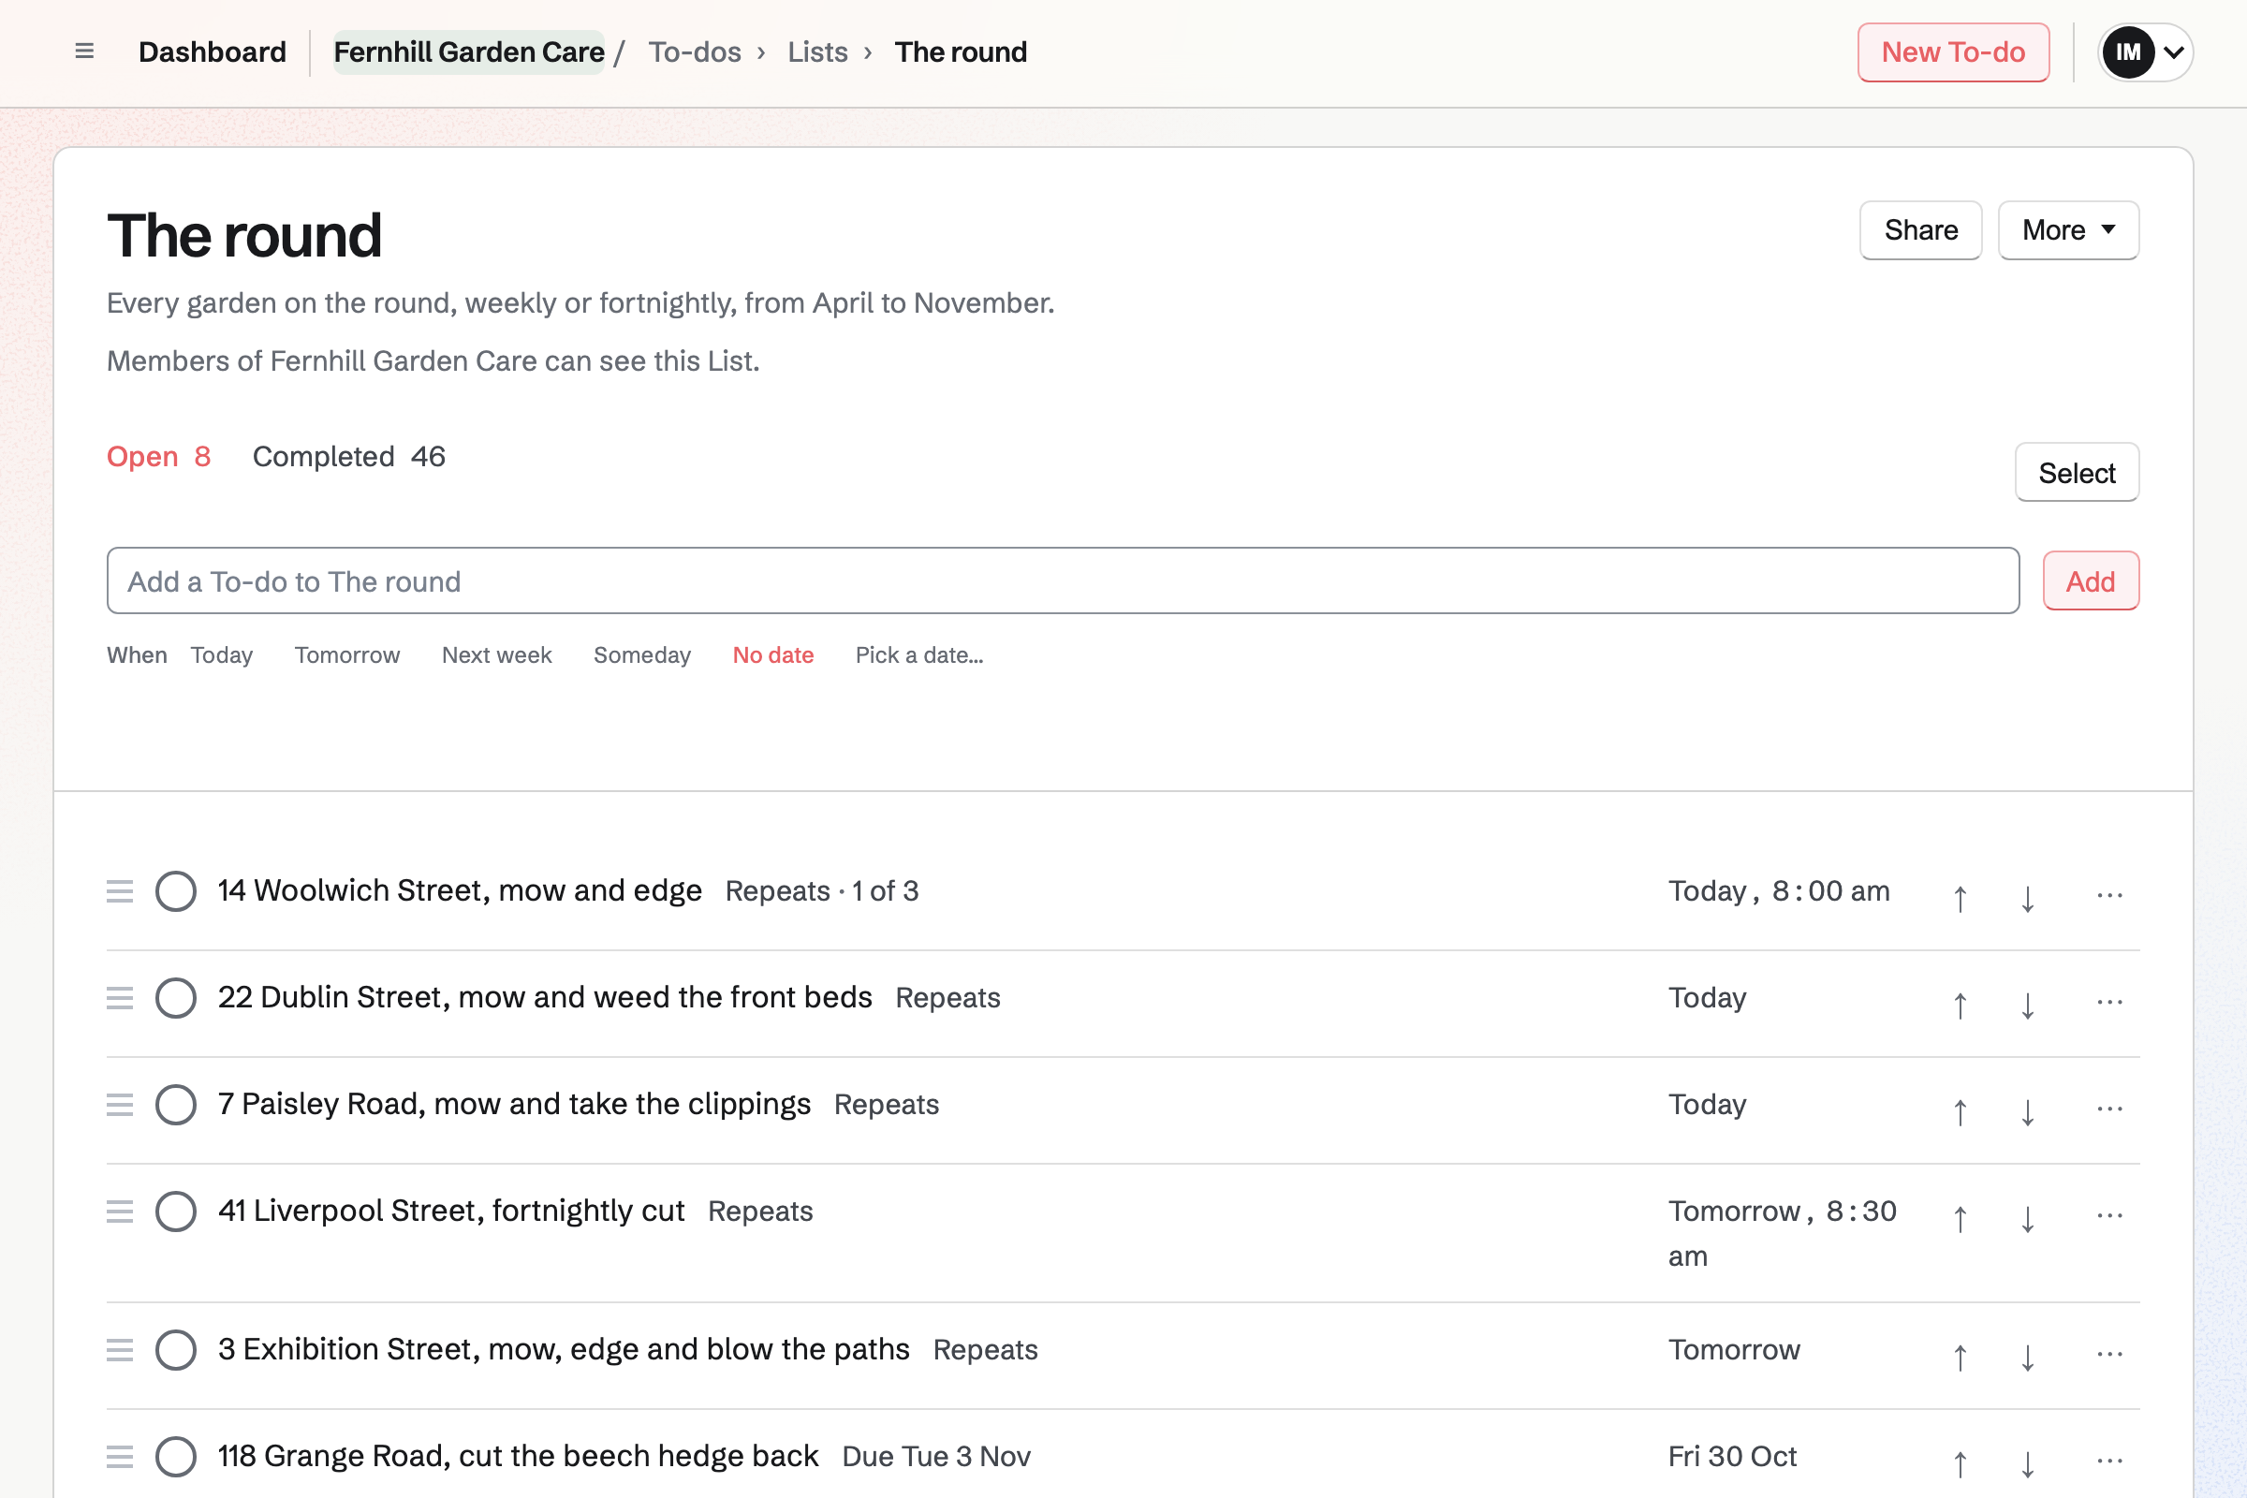2247x1498 pixels.
Task: Open the hamburger navigation menu
Action: 84,51
